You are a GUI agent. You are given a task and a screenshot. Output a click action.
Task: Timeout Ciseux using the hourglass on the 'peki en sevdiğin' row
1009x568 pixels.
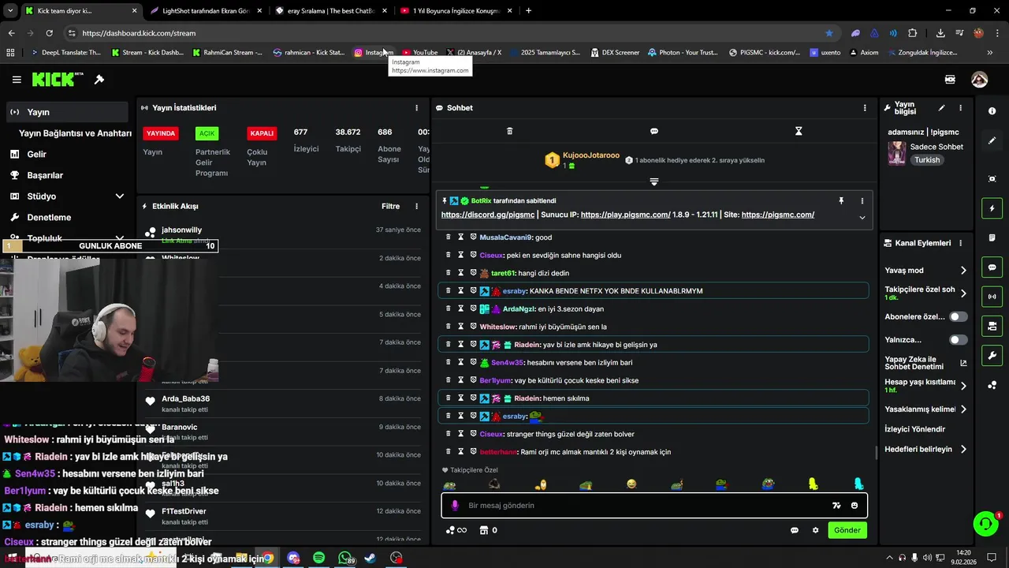click(x=461, y=255)
